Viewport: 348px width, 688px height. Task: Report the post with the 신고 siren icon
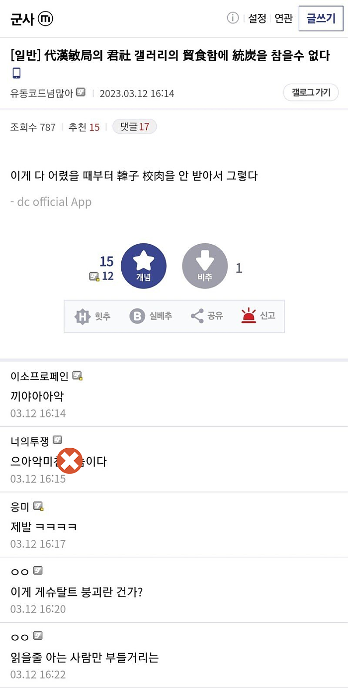pyautogui.click(x=249, y=316)
